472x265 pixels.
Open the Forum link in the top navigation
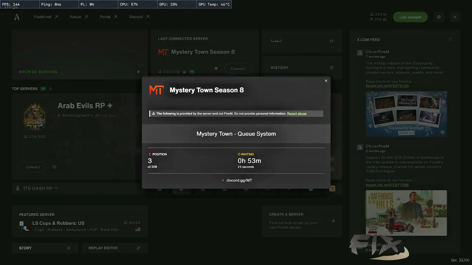(x=79, y=17)
